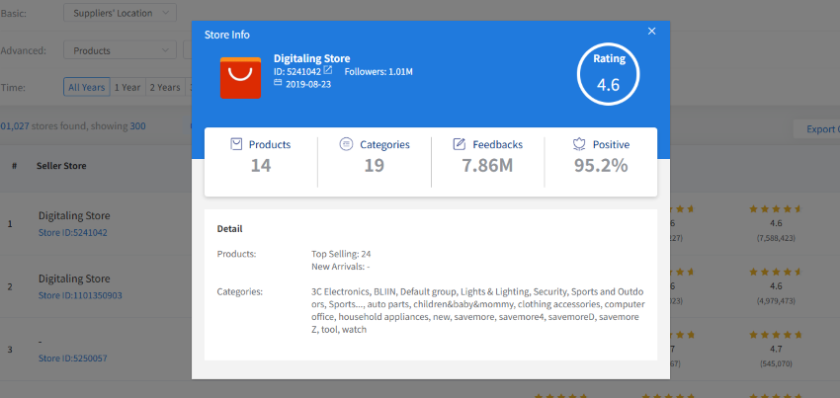The width and height of the screenshot is (840, 398).
Task: Select the 1 Year time filter
Action: tap(127, 87)
